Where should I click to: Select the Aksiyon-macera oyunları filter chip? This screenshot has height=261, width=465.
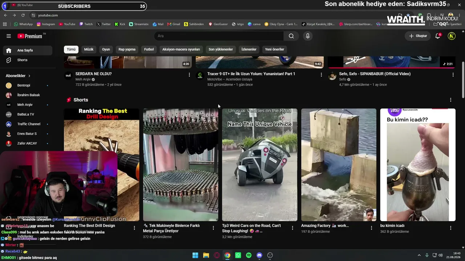coord(181,49)
